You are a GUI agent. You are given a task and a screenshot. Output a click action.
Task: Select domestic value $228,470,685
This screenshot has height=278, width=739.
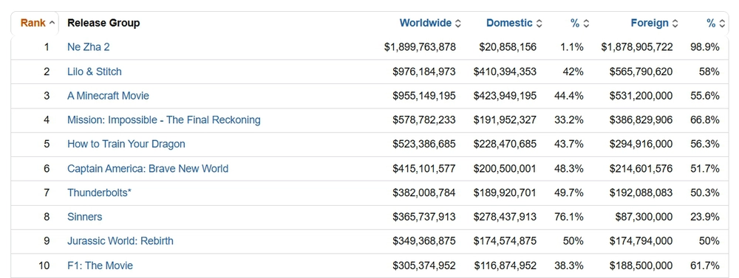(505, 144)
